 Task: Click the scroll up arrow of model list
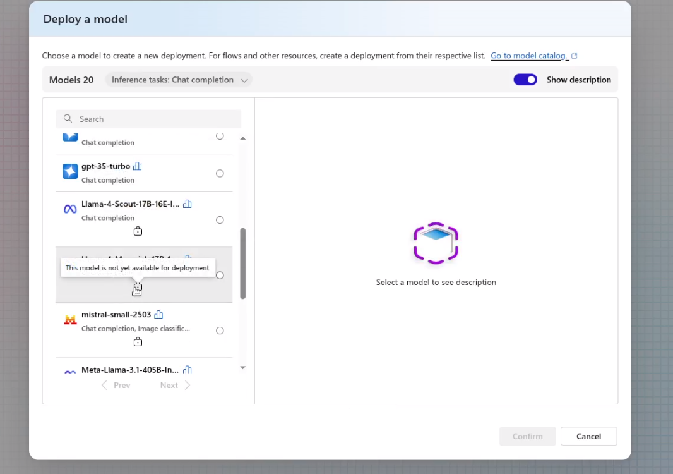tap(243, 138)
